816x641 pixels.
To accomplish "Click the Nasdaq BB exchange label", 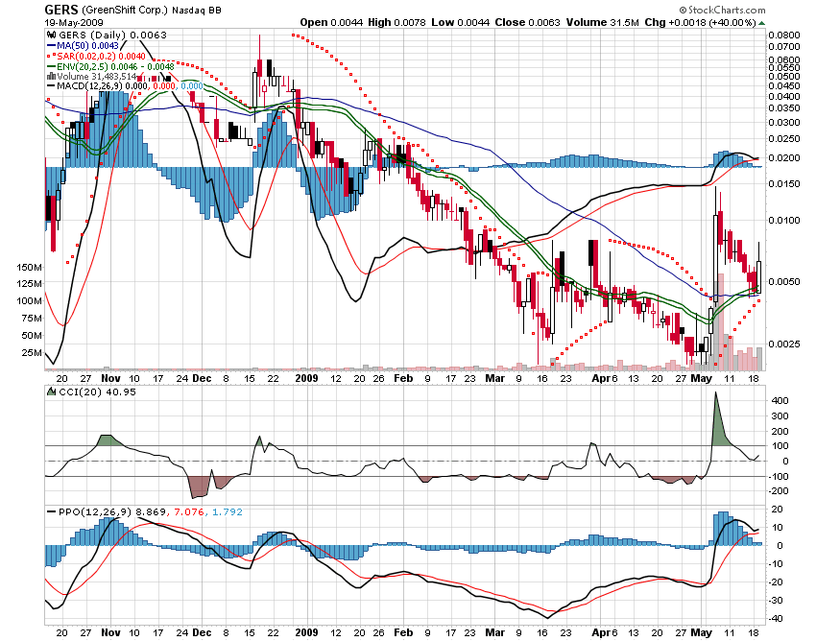I will pyautogui.click(x=197, y=10).
